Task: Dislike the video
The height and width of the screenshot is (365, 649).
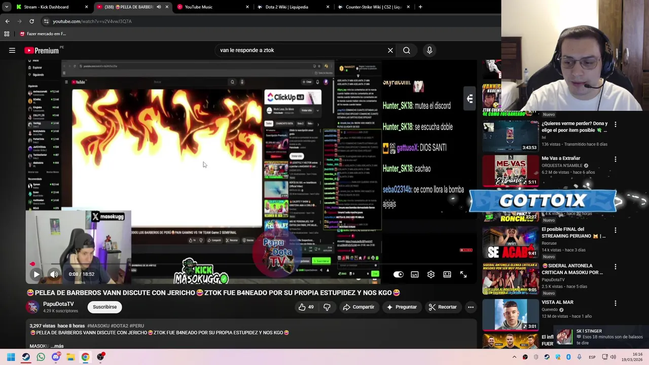Action: (x=327, y=307)
